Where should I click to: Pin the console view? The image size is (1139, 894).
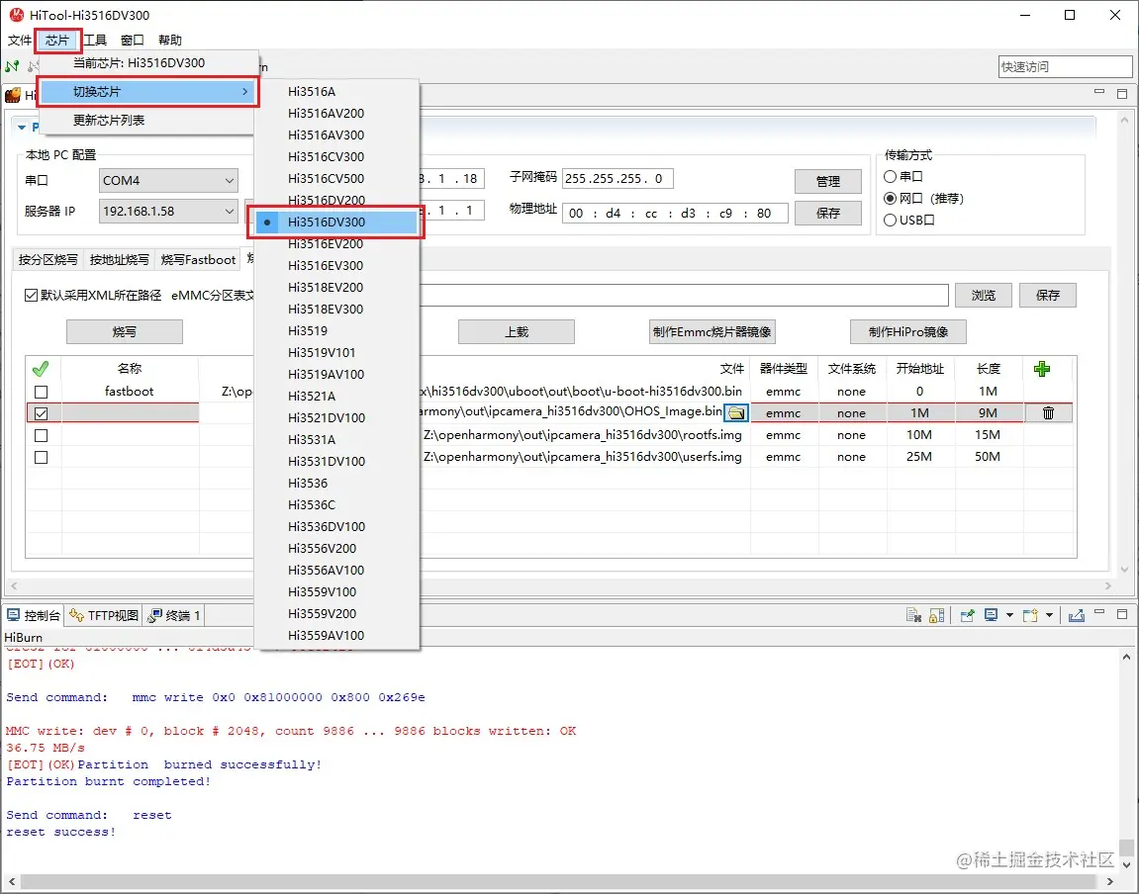(967, 615)
